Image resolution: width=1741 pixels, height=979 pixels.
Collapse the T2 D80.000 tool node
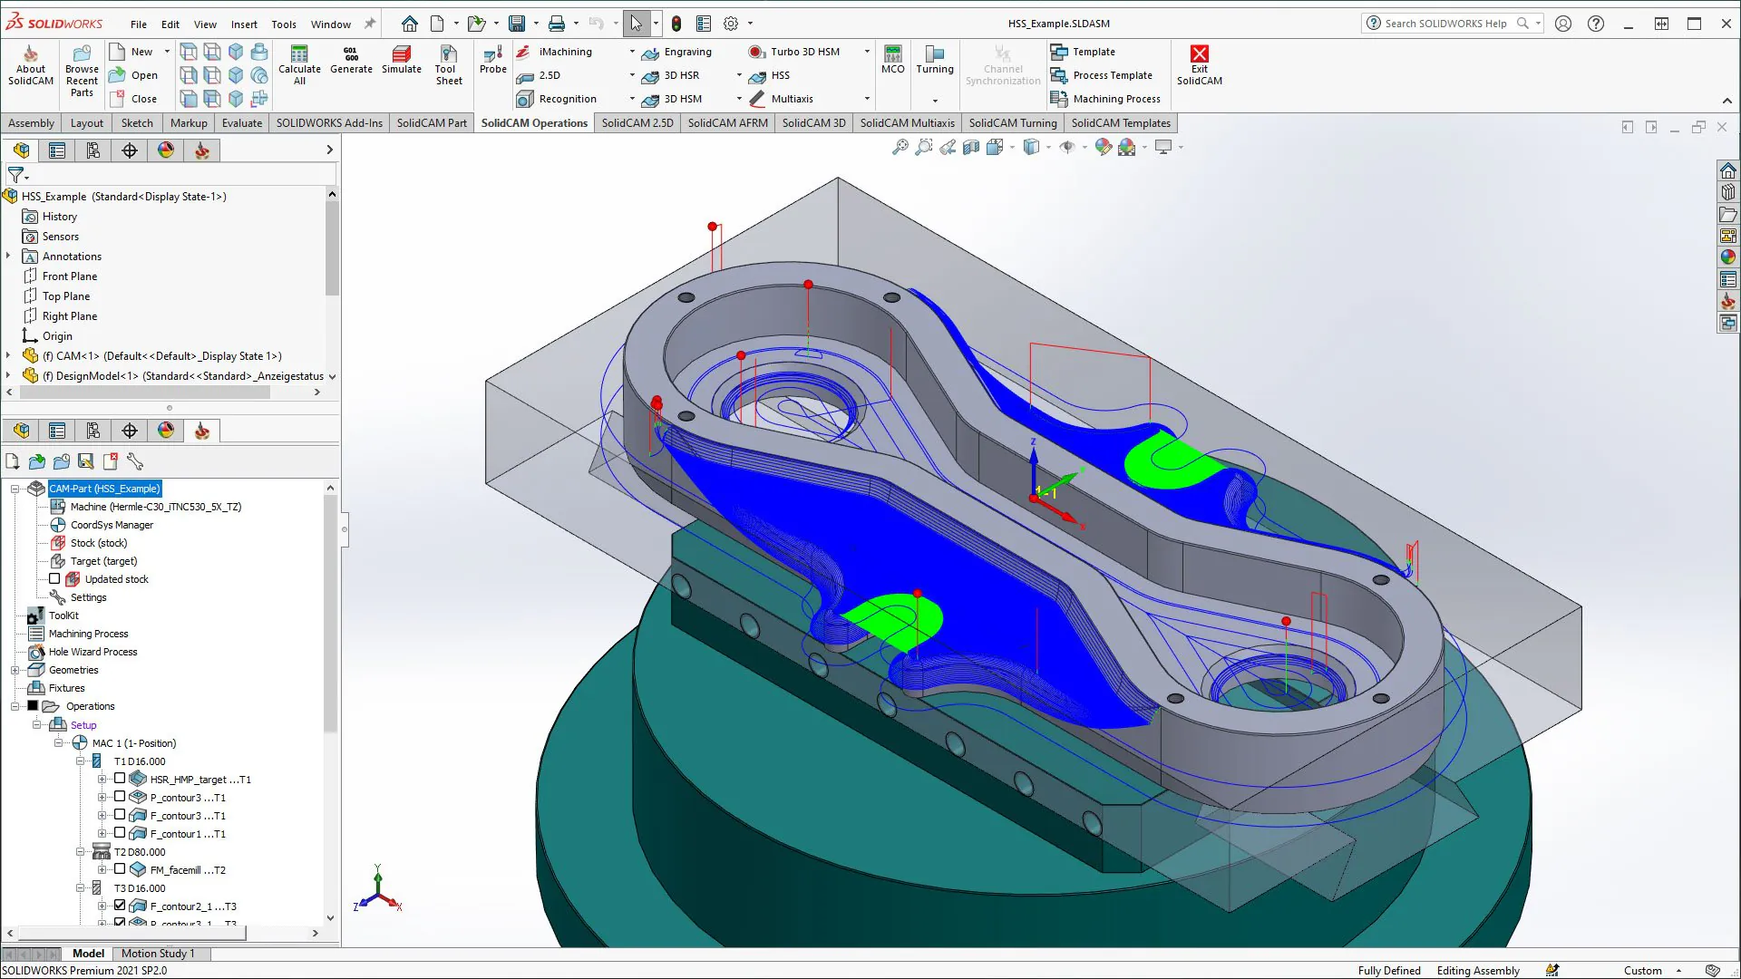(80, 852)
